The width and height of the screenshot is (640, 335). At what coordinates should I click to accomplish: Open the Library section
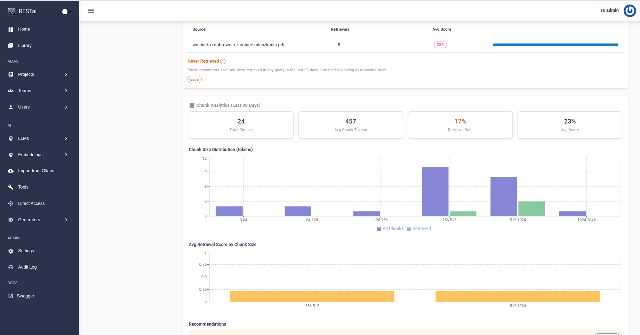click(x=24, y=45)
